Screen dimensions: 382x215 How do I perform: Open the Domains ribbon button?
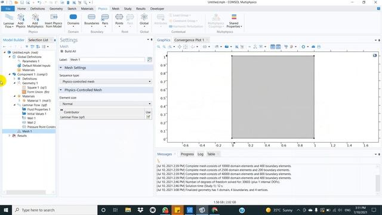[x=73, y=20]
